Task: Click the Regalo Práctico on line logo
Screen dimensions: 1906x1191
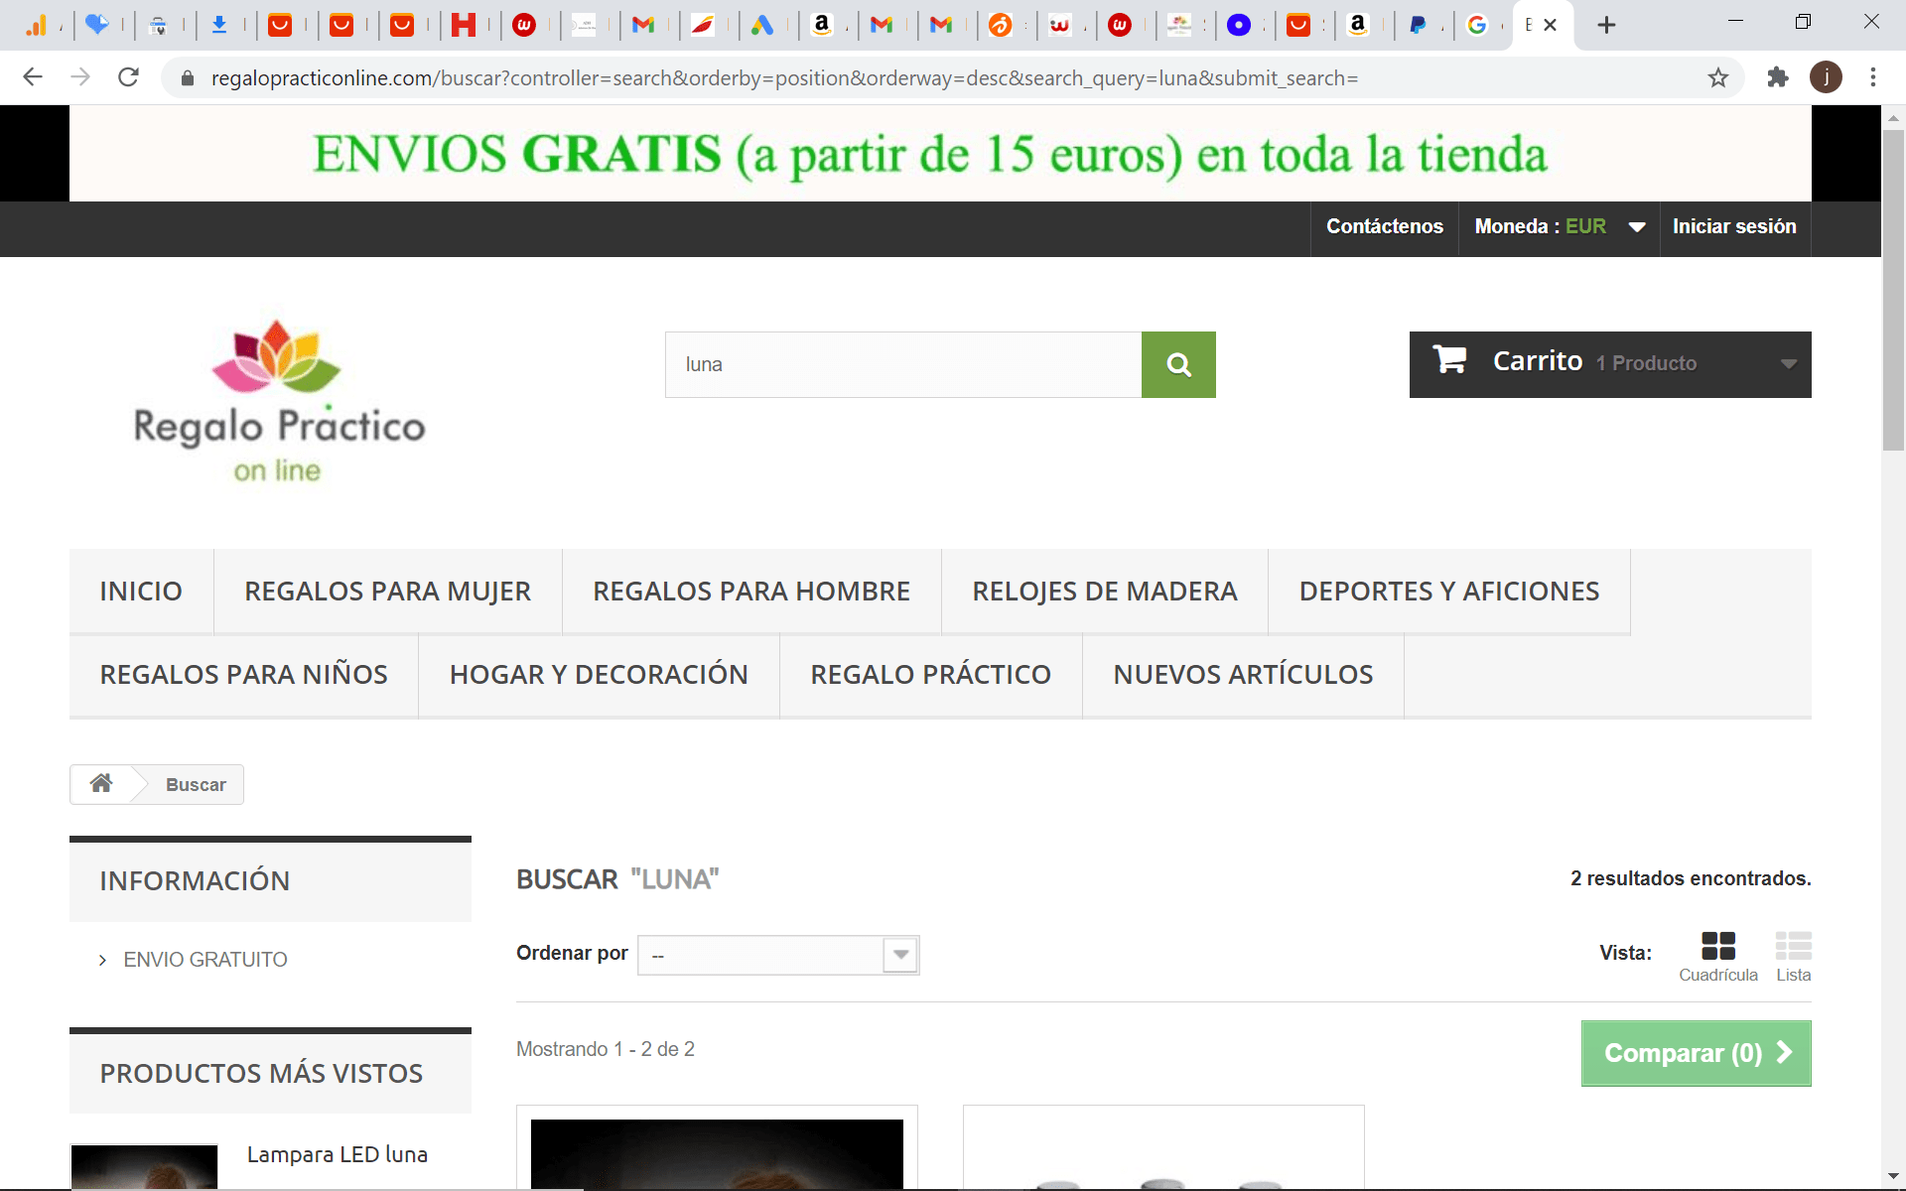Action: click(x=279, y=402)
